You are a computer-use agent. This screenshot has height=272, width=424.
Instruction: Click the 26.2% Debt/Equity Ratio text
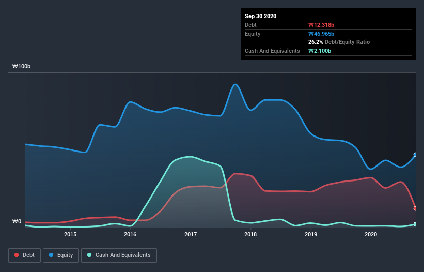(x=339, y=42)
